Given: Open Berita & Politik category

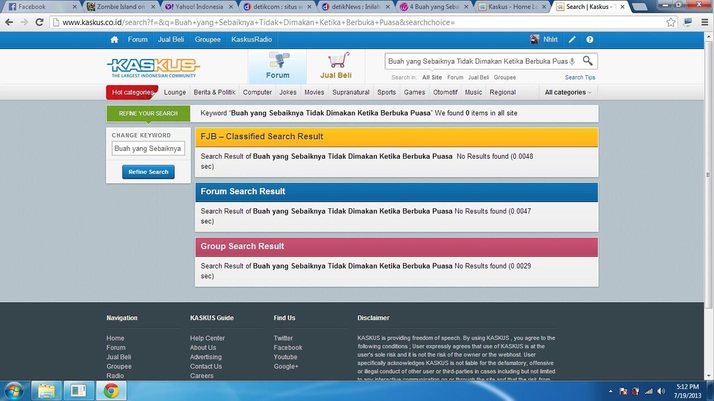Looking at the screenshot, I should [215, 92].
